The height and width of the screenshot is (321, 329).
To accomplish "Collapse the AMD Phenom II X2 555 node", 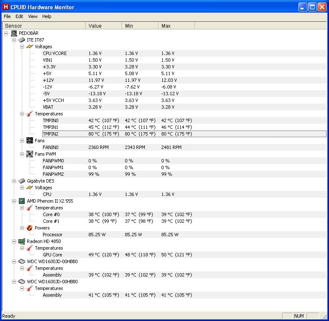I will [x=14, y=201].
